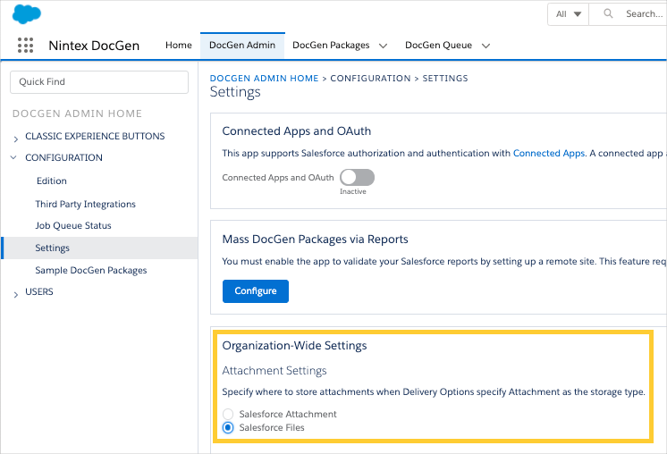Open Third Party Integrations in sidebar
The height and width of the screenshot is (454, 667).
point(85,205)
